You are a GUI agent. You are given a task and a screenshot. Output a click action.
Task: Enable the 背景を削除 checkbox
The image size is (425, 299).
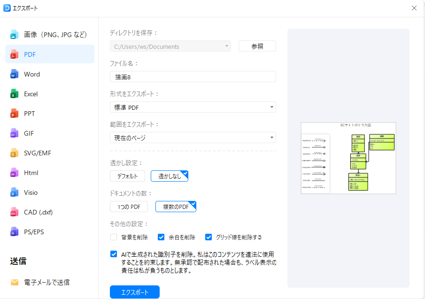click(x=113, y=237)
